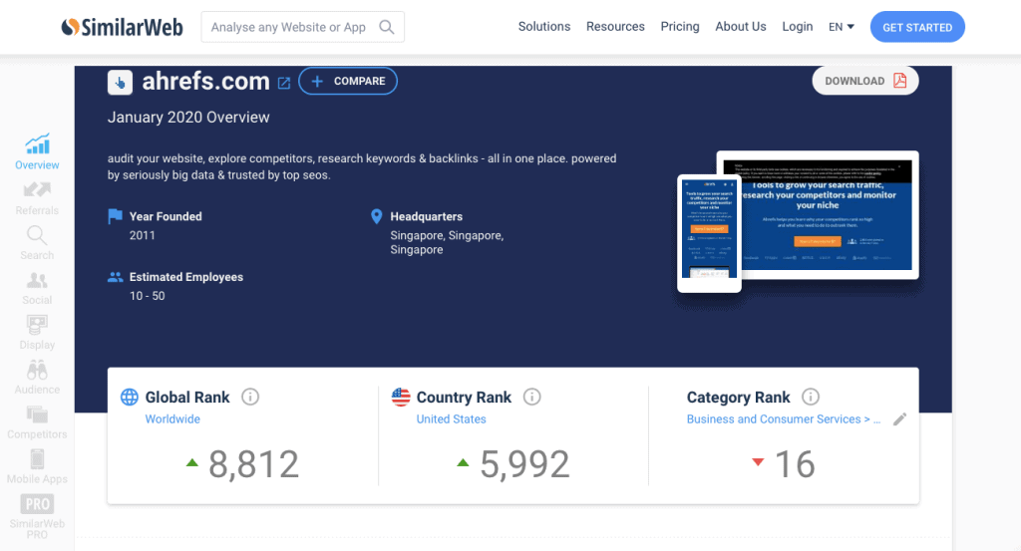Open the SimilarWeb PRO sidebar item
The height and width of the screenshot is (551, 1021).
coord(37,516)
